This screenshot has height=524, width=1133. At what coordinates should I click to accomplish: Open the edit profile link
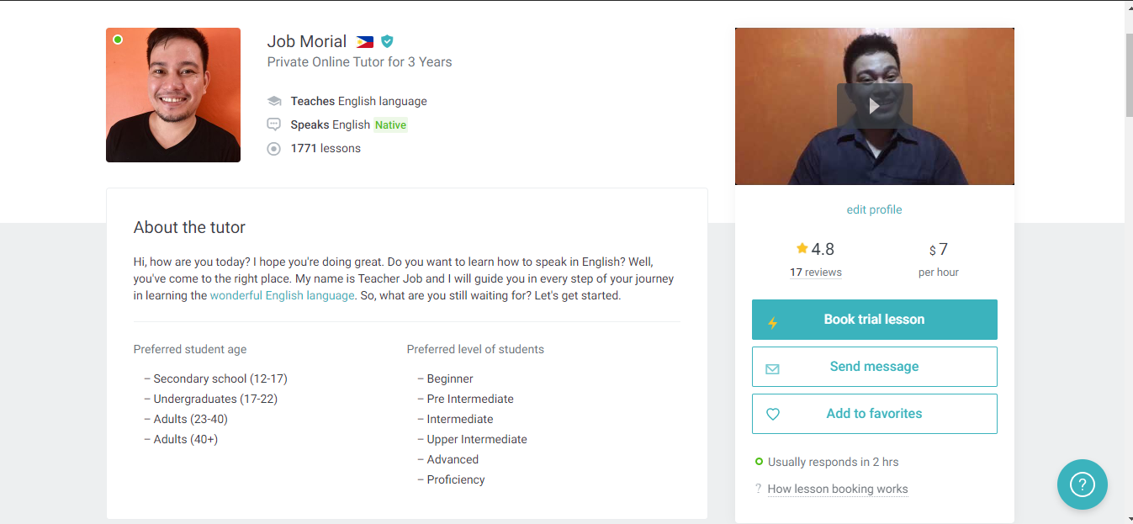click(x=874, y=209)
